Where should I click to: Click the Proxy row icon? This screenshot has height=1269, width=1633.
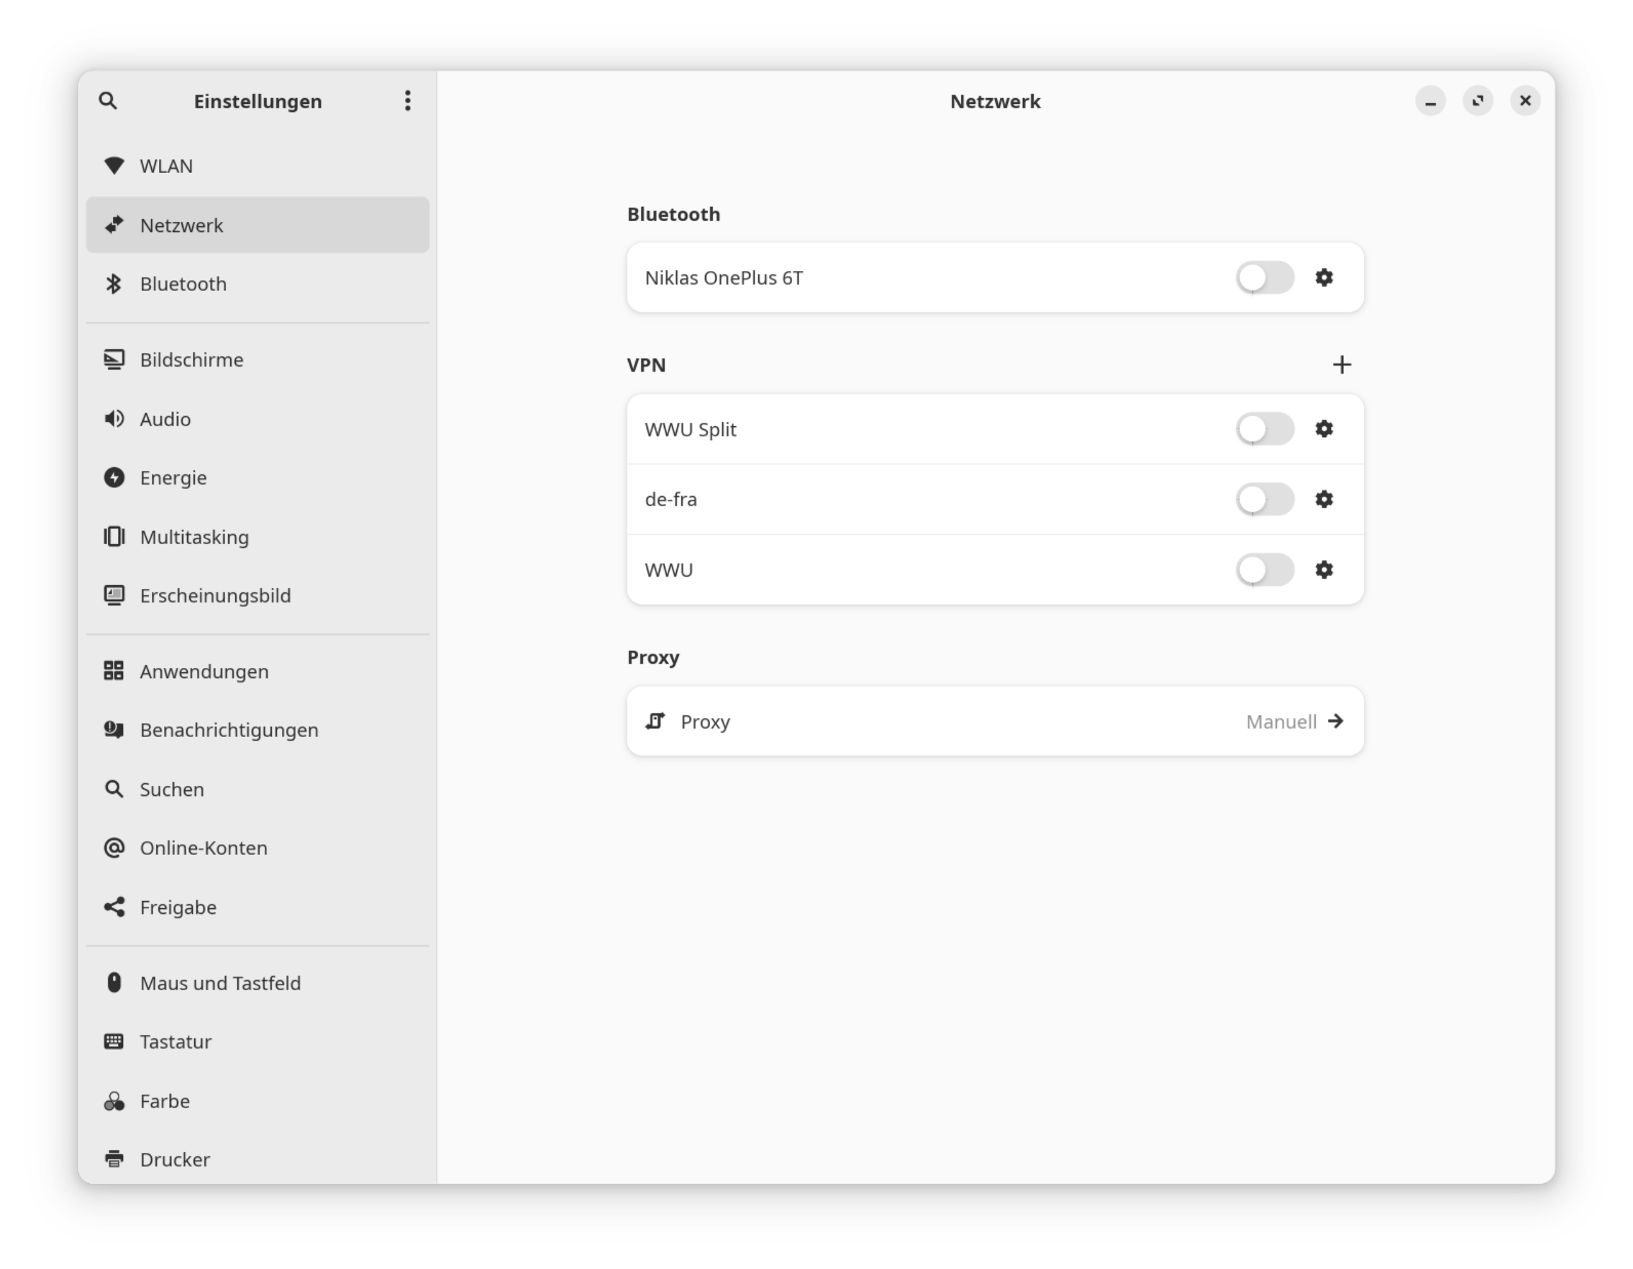pyautogui.click(x=655, y=722)
